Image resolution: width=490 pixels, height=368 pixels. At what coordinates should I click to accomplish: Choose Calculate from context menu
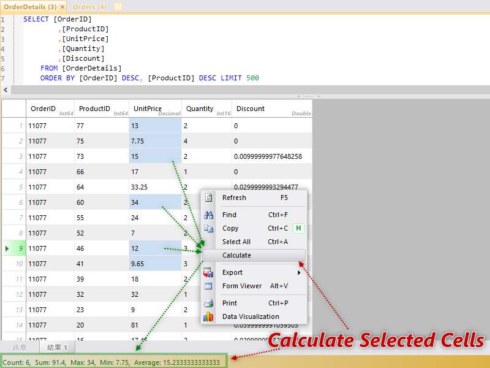254,255
